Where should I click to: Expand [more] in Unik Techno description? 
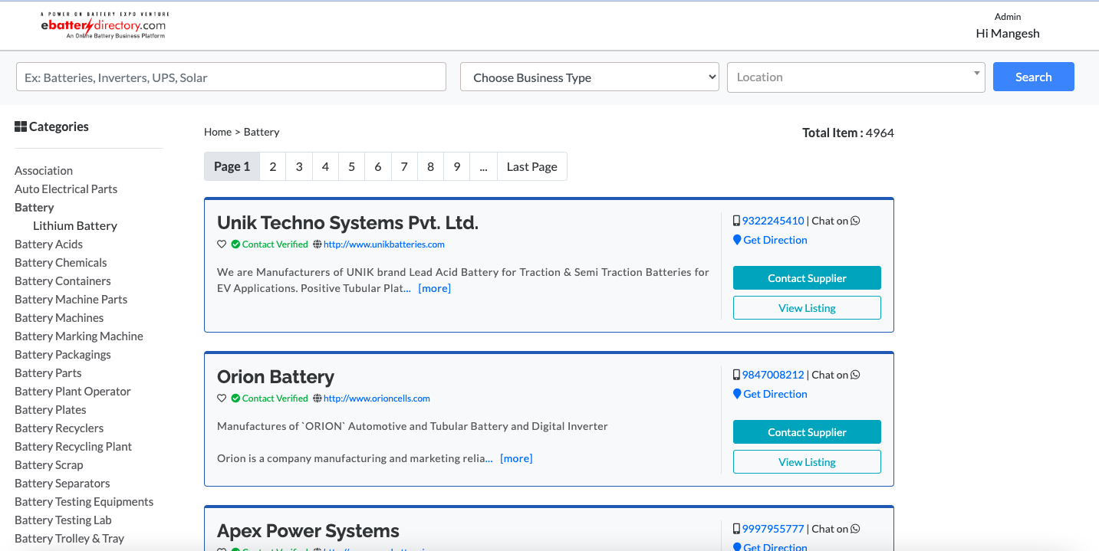coord(435,288)
